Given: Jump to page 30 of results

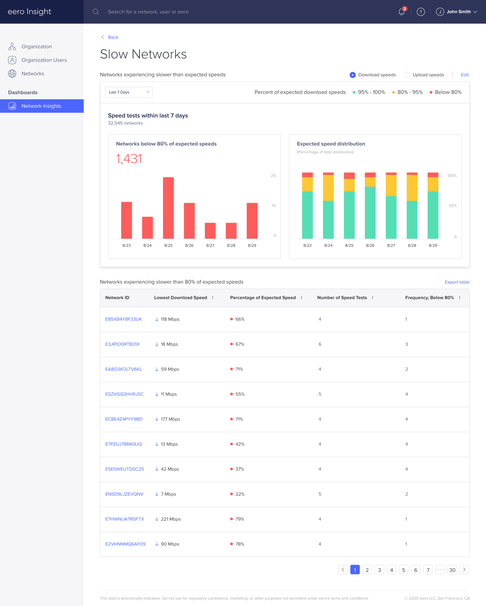Looking at the screenshot, I should tap(452, 570).
